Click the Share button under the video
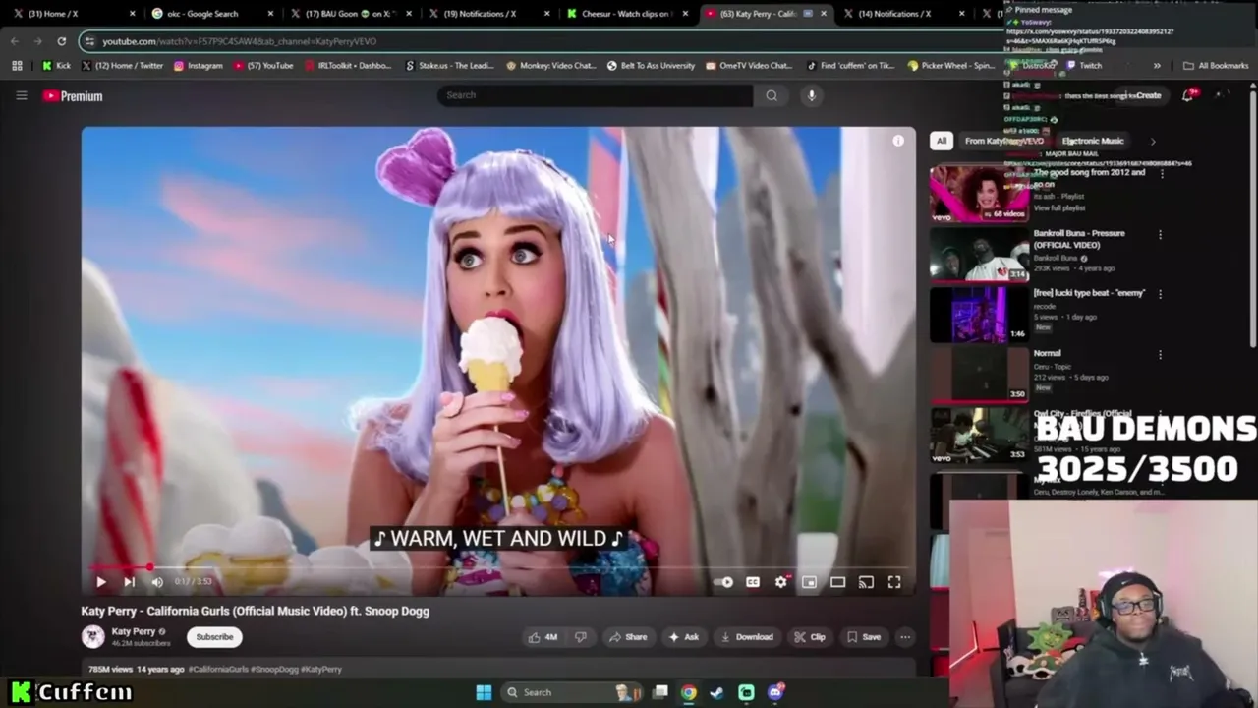The image size is (1258, 708). [x=628, y=637]
